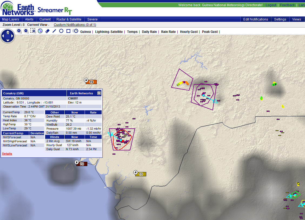Open the Alerts menu
This screenshot has height=220, width=305.
[29, 19]
